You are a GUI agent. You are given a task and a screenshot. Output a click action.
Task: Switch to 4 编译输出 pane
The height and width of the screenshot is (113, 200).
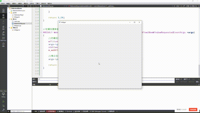pyautogui.click(x=60, y=111)
